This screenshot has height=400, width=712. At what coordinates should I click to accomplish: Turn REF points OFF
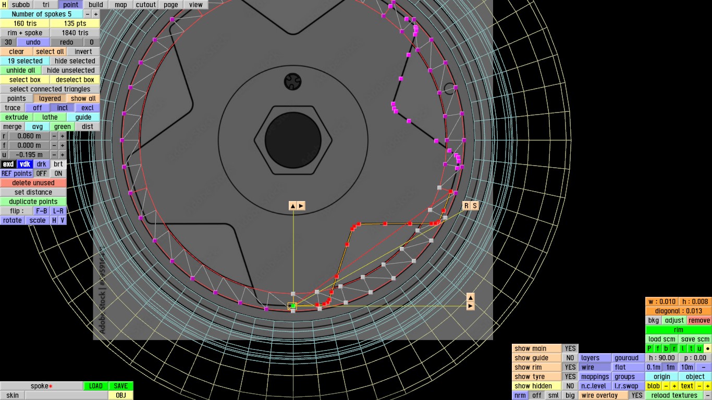[x=41, y=173]
